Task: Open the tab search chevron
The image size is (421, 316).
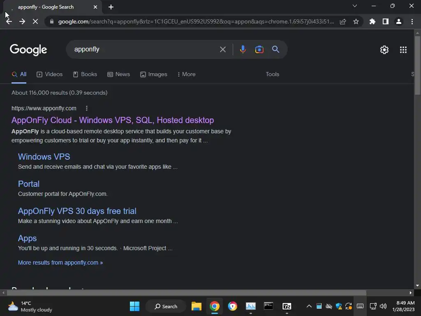Action: point(355,6)
